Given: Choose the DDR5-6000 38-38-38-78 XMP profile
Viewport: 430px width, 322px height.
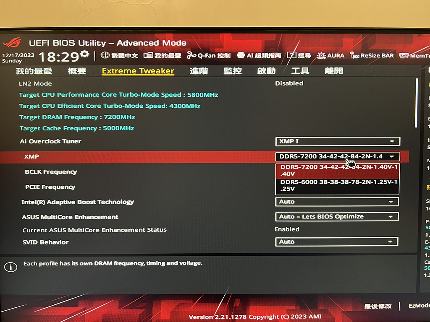Looking at the screenshot, I should pos(337,185).
